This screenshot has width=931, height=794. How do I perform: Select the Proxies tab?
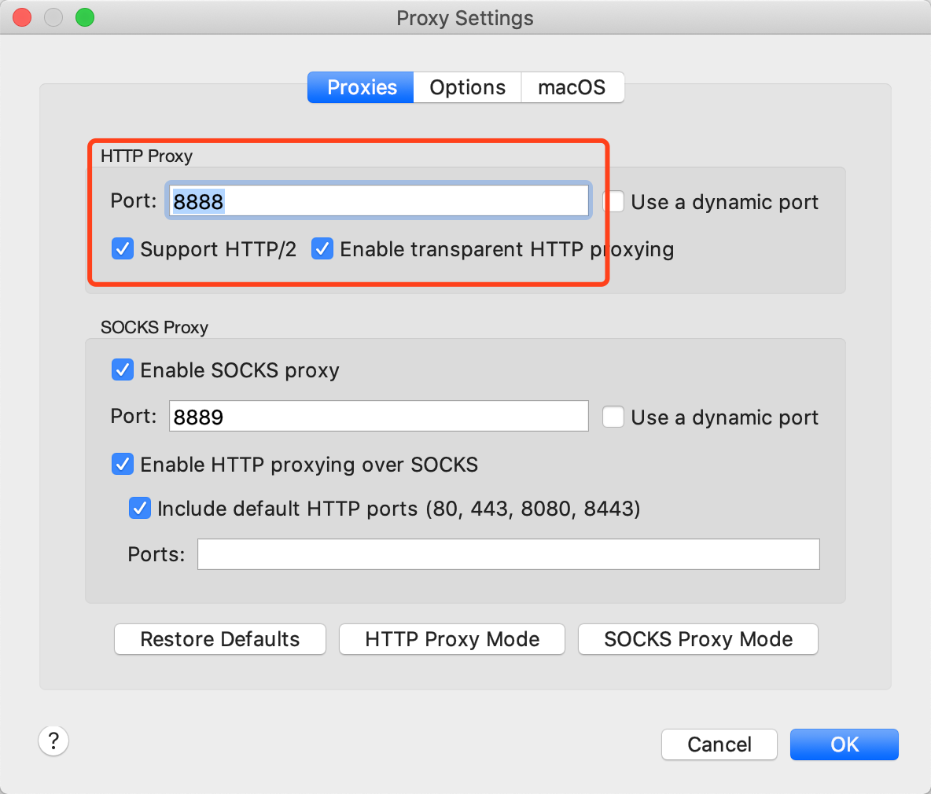pos(359,87)
